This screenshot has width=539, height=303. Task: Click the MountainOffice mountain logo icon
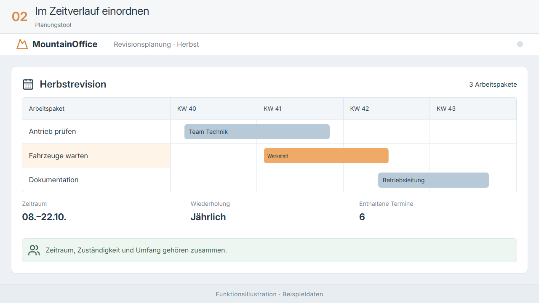[22, 44]
